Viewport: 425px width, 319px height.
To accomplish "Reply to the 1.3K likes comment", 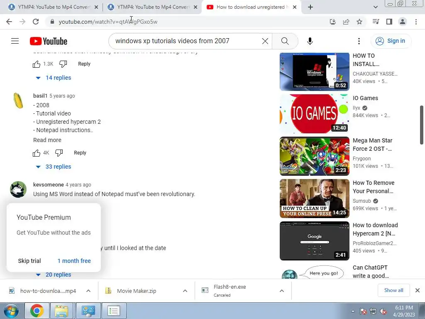I will click(84, 64).
